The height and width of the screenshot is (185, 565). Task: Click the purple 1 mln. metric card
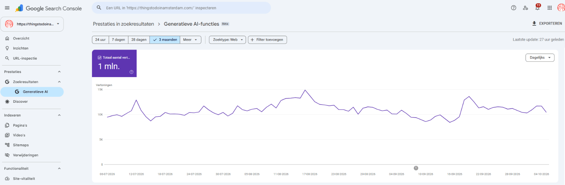114,63
